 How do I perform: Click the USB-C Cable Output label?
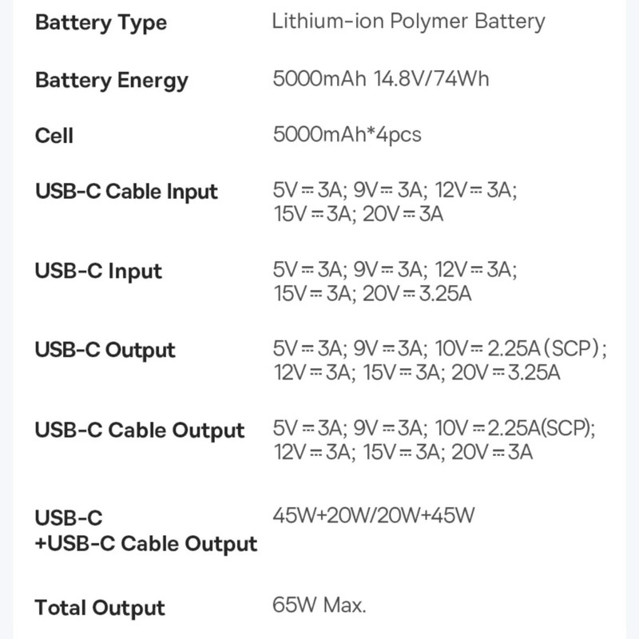pos(140,430)
